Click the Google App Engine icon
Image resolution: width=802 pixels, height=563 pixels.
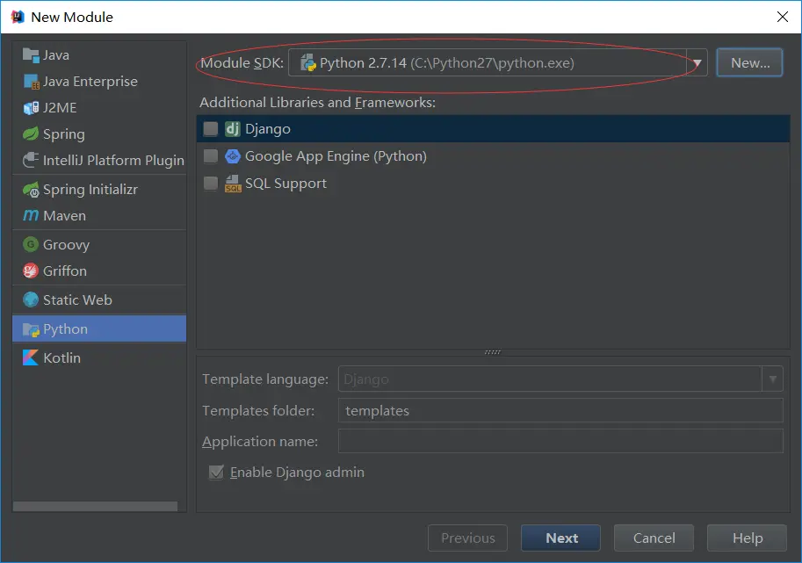[233, 156]
